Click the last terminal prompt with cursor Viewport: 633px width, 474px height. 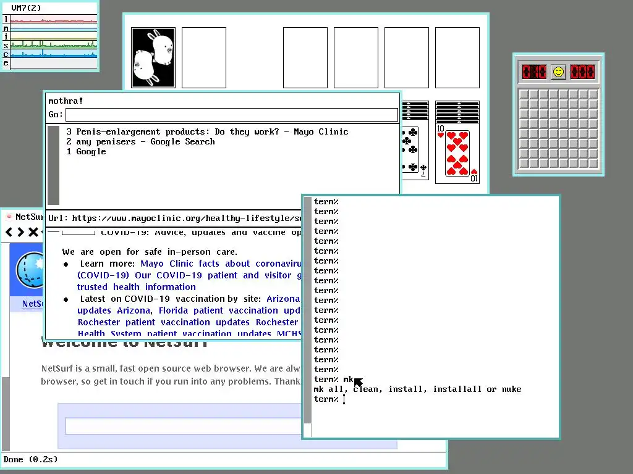coord(329,399)
